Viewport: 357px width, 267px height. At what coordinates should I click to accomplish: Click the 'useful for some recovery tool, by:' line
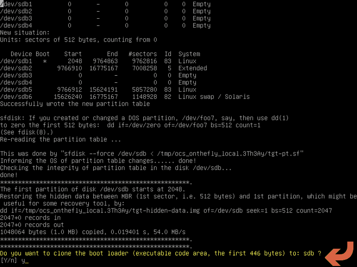(64, 203)
